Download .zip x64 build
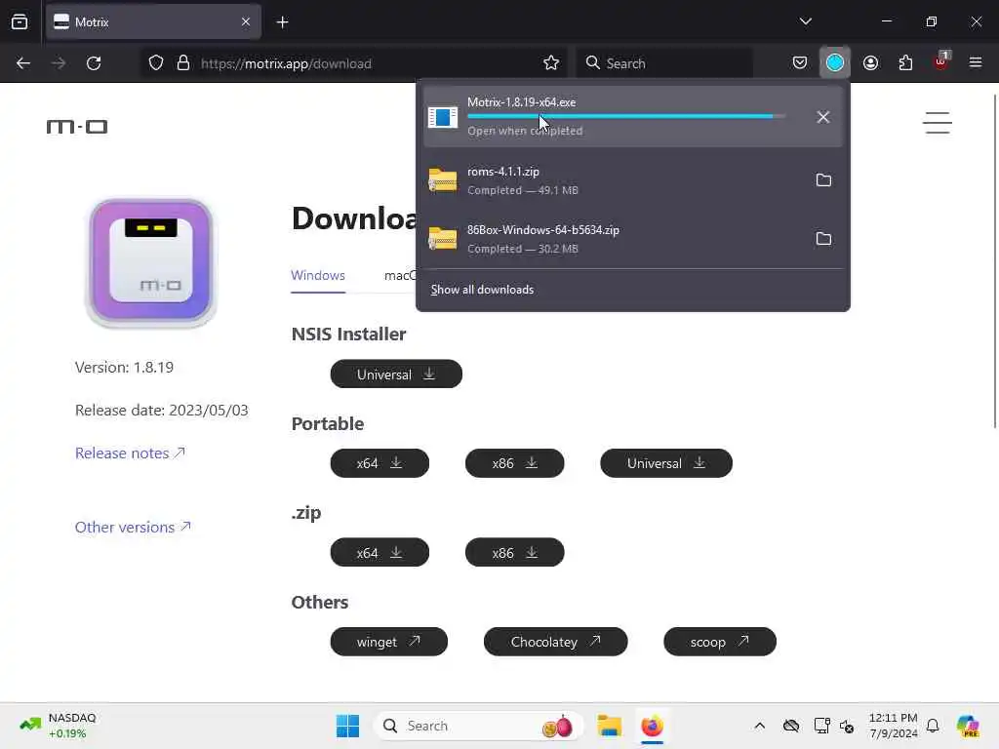This screenshot has width=999, height=749. [x=380, y=552]
